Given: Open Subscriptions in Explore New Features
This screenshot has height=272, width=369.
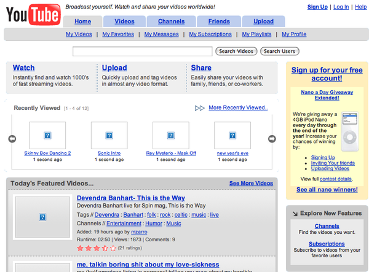Looking at the screenshot, I should pyautogui.click(x=327, y=244).
